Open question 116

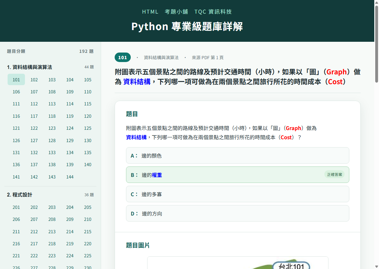(x=16, y=116)
